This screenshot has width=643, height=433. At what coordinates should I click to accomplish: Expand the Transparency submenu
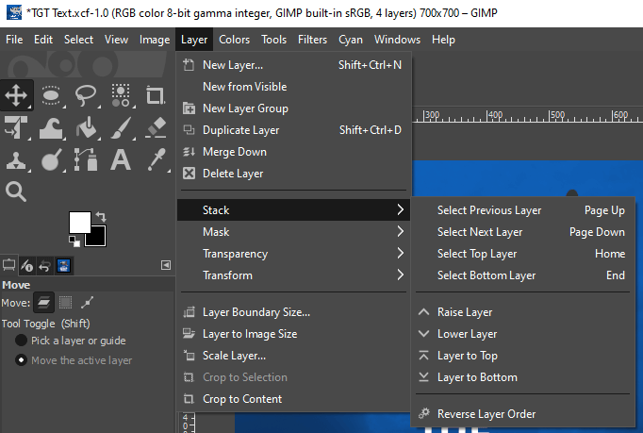(293, 254)
